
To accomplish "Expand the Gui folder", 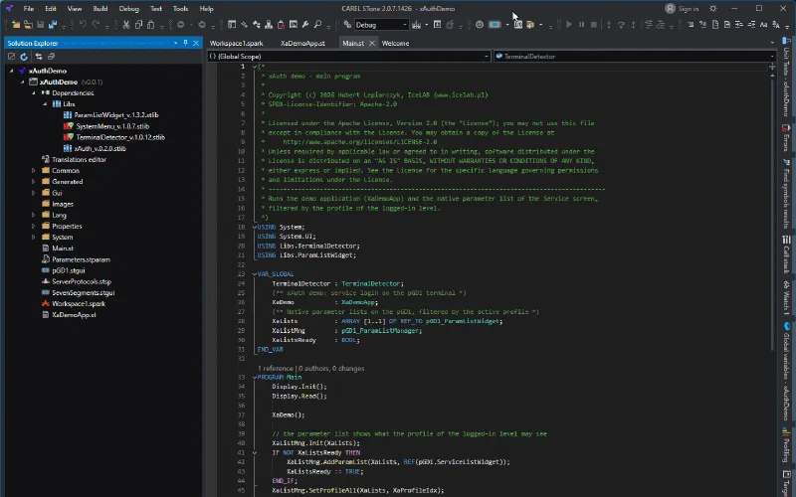I will [x=34, y=193].
